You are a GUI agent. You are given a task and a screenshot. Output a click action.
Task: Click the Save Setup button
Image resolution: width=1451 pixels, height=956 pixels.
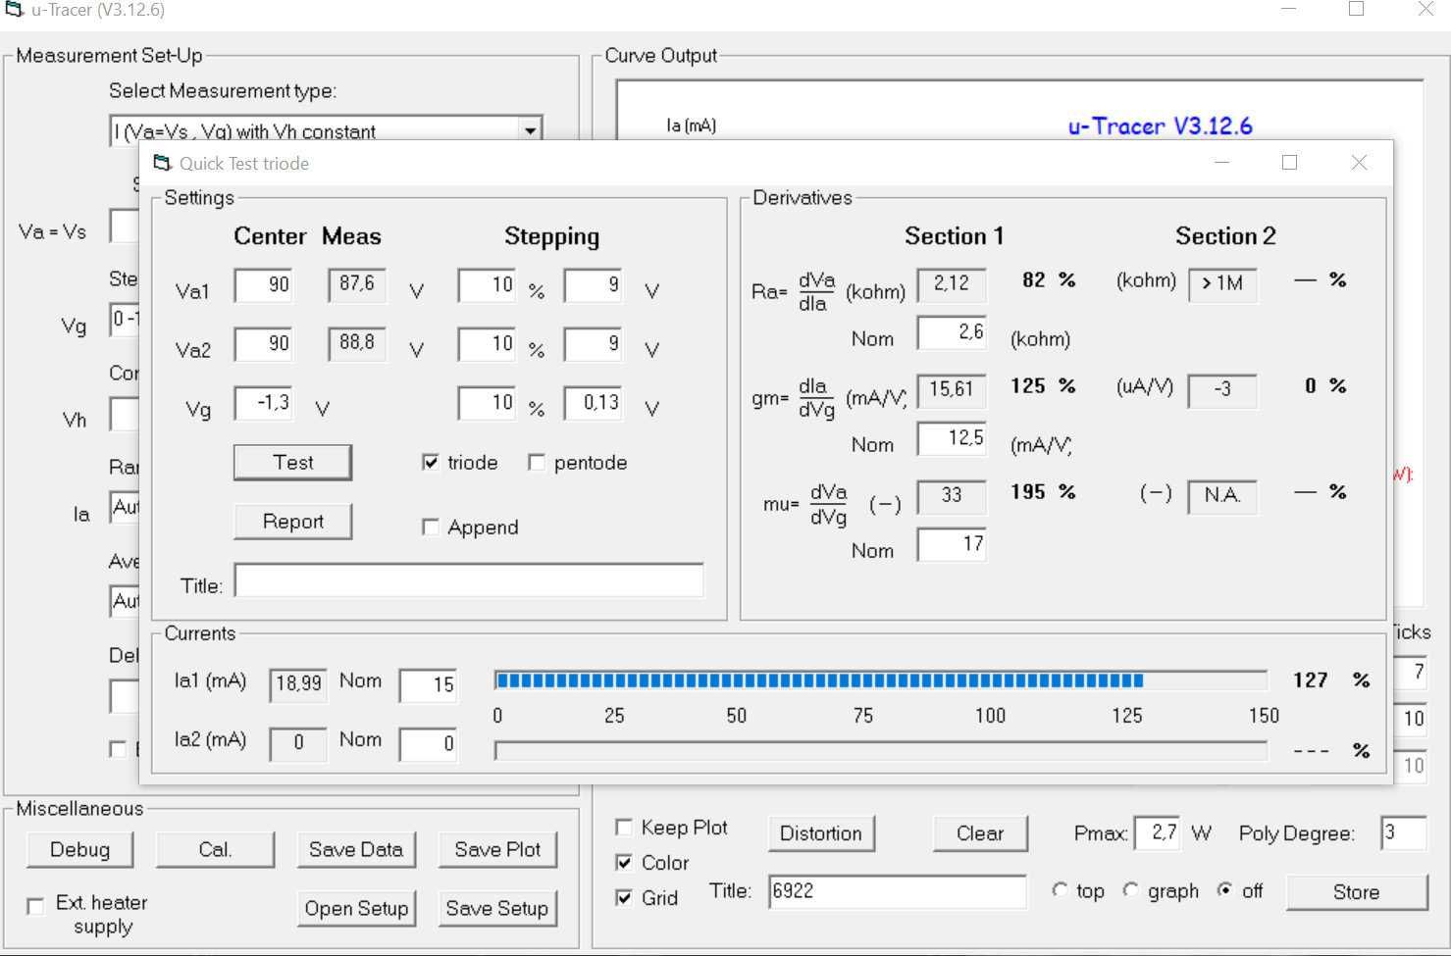pos(497,909)
